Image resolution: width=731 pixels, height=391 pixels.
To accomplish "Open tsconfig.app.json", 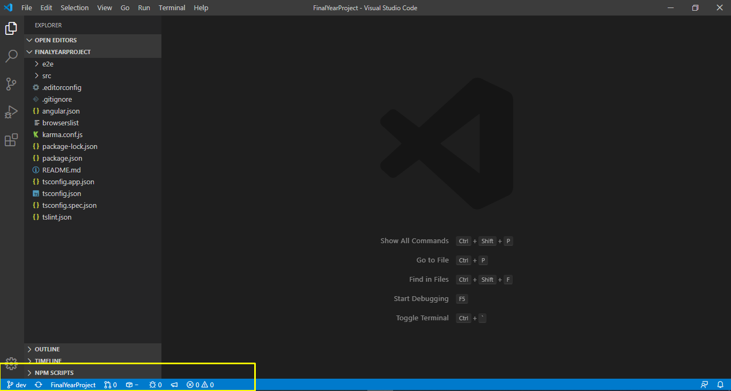I will pos(93,182).
